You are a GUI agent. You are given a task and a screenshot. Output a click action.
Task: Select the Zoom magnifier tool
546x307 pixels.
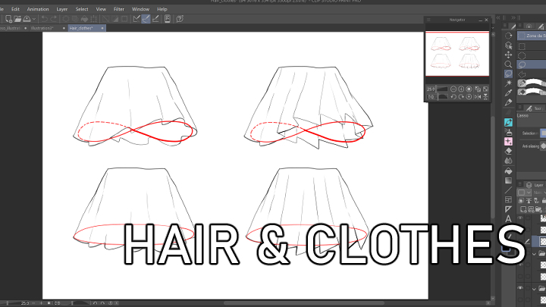tap(508, 64)
